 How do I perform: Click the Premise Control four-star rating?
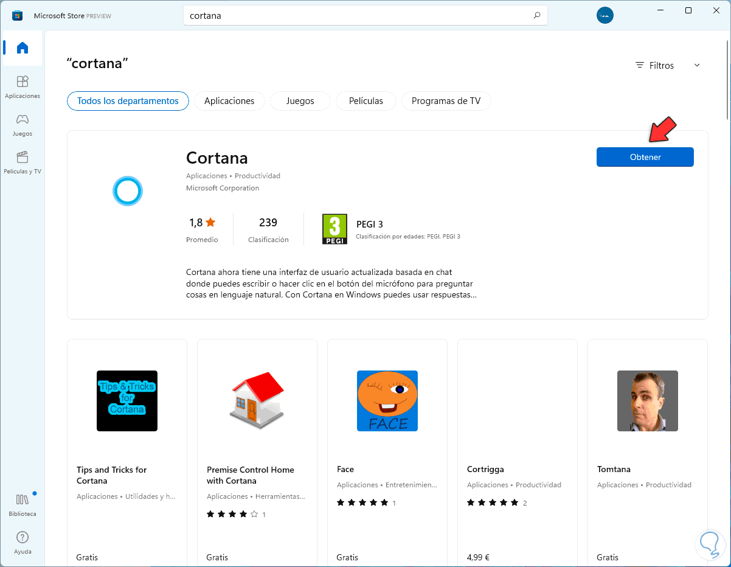point(232,514)
